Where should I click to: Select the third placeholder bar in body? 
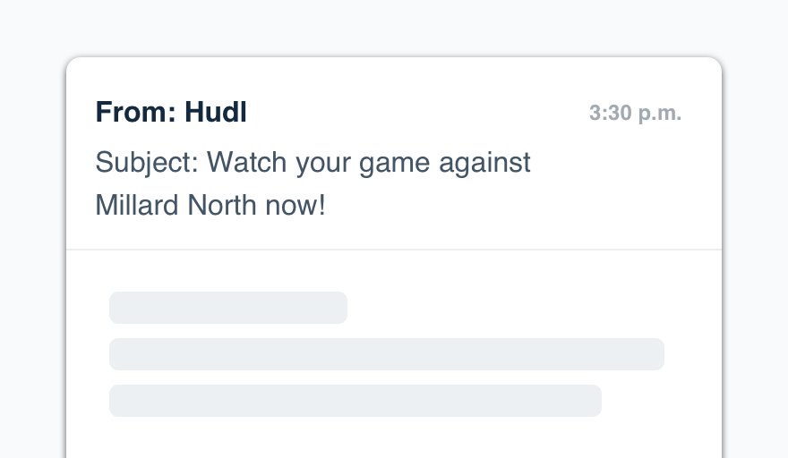point(355,401)
